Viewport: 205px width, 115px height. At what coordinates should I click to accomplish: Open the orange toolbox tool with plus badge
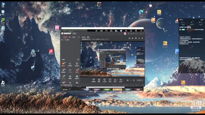point(77,71)
